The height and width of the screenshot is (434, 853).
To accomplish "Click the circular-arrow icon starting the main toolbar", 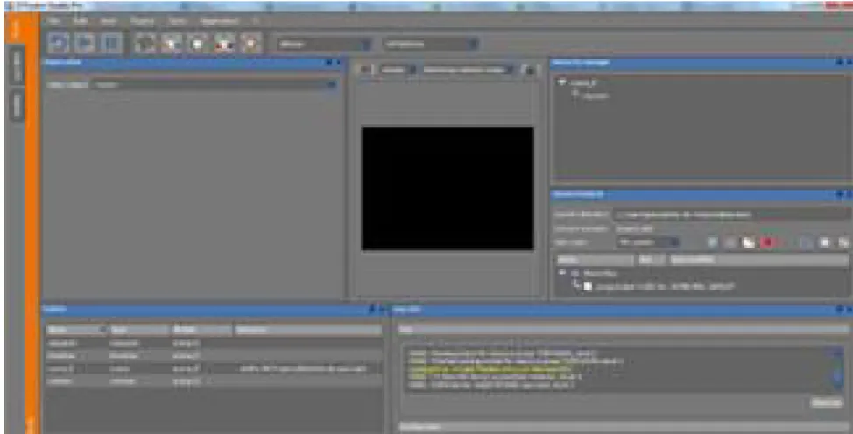I will tap(58, 43).
